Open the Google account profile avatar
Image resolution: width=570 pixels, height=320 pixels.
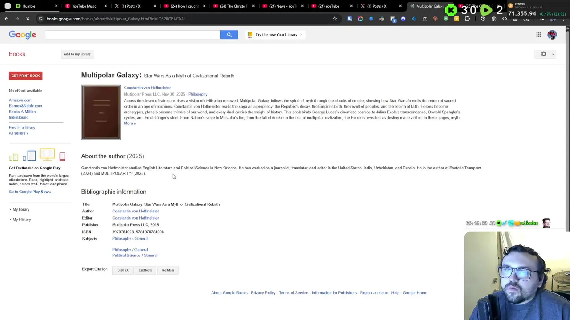point(552,35)
